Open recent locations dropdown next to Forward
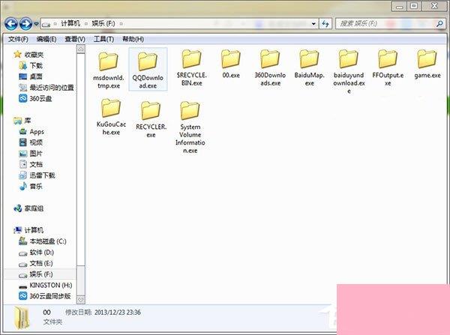Screen dimensions: 450x335 click(36, 24)
